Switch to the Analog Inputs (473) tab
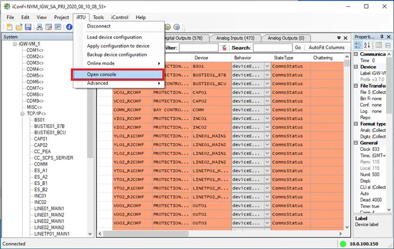Screen dimensions: 394x249 (x=235, y=38)
